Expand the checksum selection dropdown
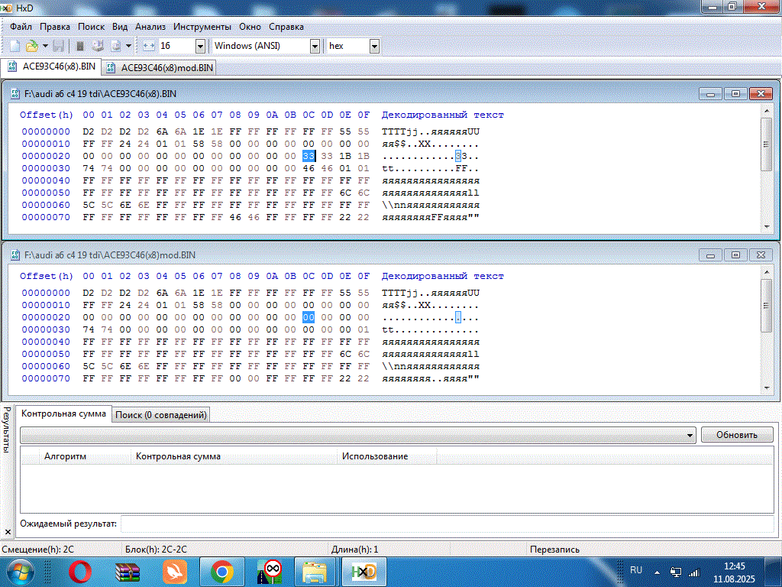The height and width of the screenshot is (587, 782). point(690,435)
